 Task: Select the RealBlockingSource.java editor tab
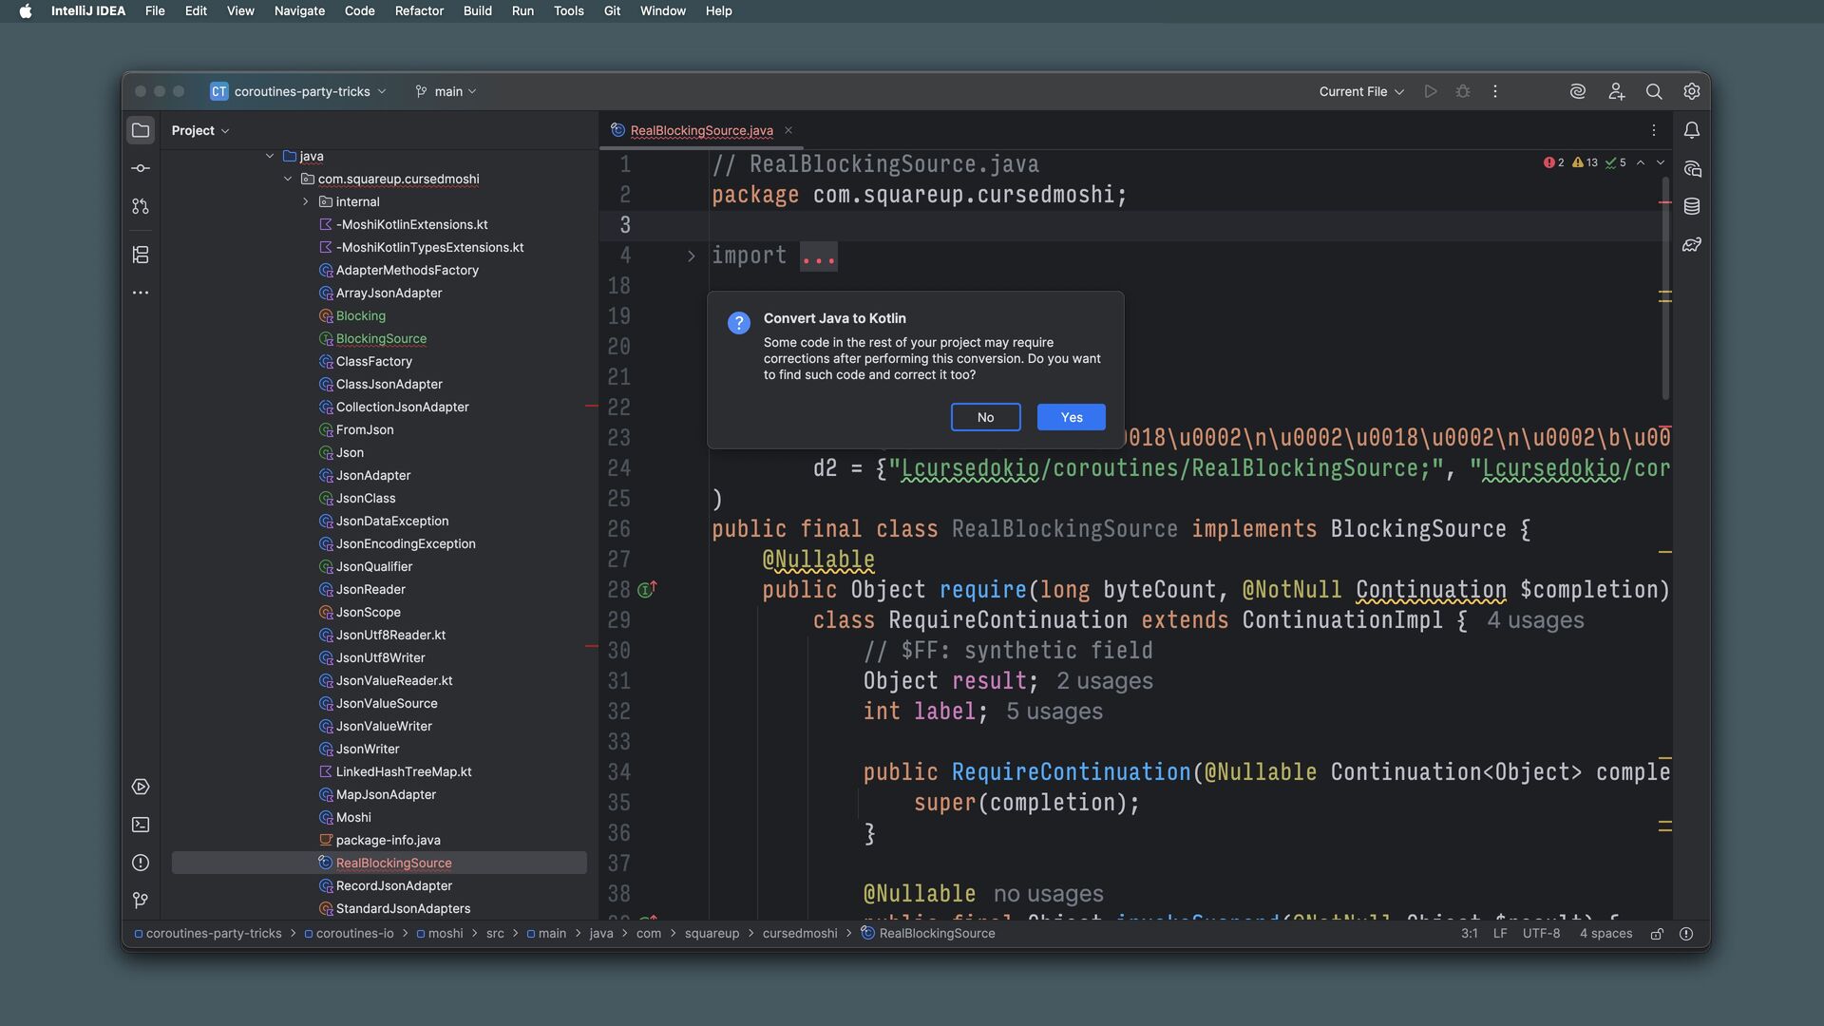coord(701,130)
